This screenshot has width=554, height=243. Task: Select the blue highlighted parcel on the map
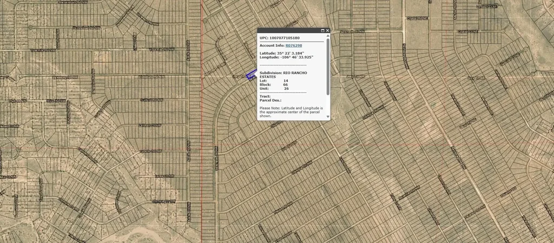pos(251,75)
